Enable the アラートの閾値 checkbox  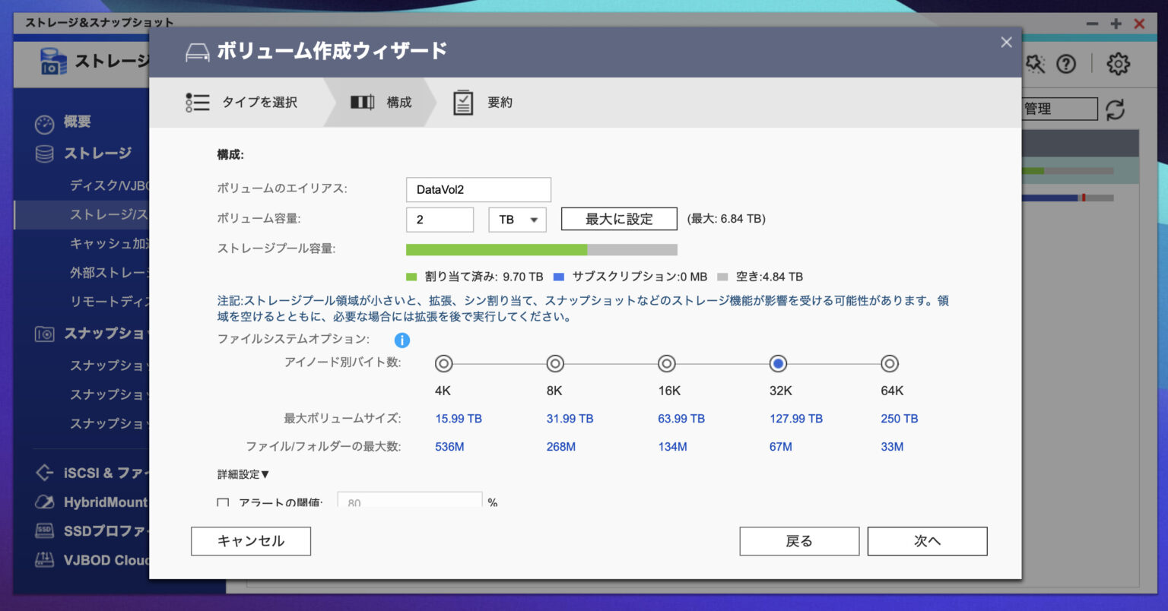click(222, 502)
